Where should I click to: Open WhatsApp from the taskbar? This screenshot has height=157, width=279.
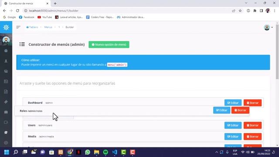click(88, 152)
